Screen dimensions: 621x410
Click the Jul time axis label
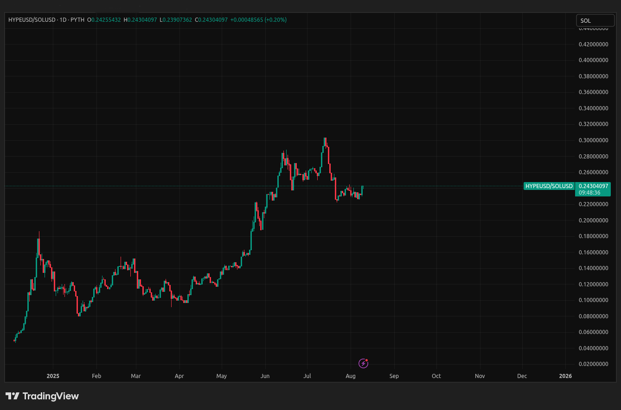click(x=307, y=376)
